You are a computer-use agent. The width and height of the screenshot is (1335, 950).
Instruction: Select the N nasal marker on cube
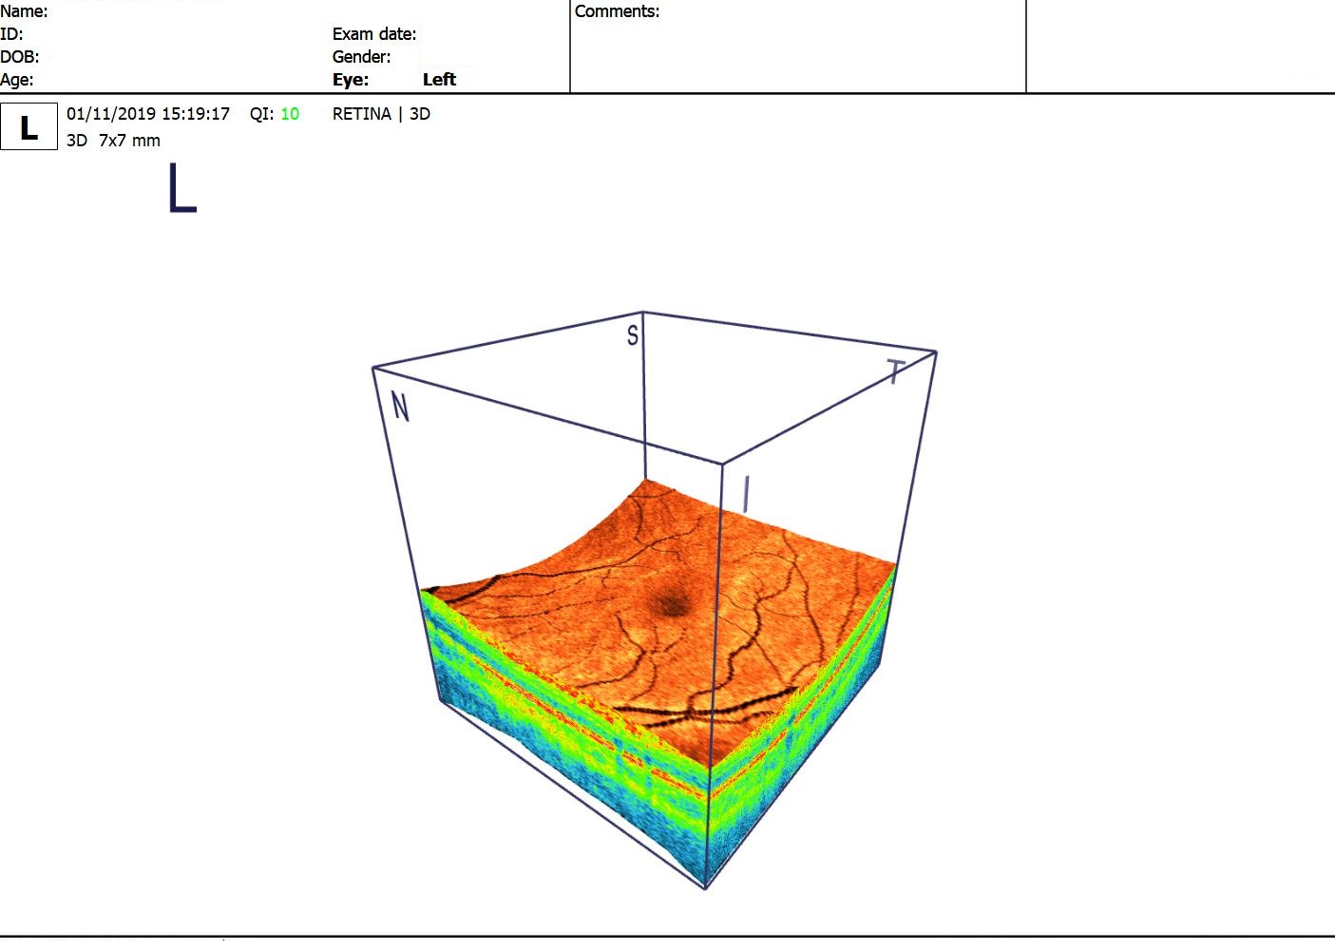[x=400, y=408]
